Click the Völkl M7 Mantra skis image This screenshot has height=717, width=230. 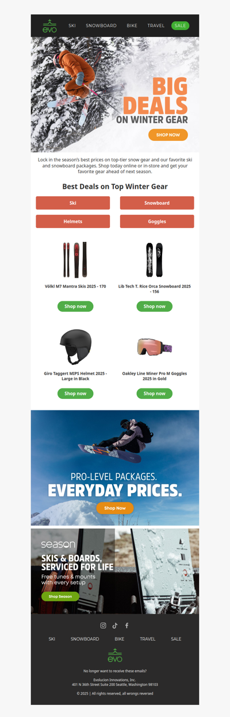pyautogui.click(x=75, y=260)
